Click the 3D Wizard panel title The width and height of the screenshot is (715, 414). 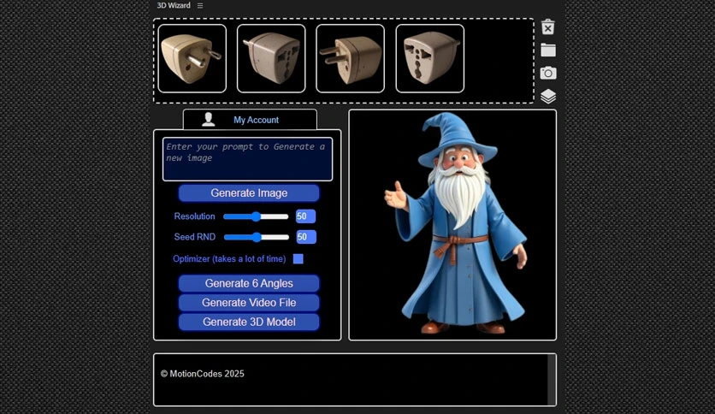click(x=174, y=5)
